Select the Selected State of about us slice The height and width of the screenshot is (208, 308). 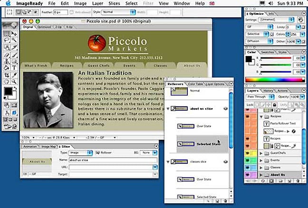[x=202, y=144]
